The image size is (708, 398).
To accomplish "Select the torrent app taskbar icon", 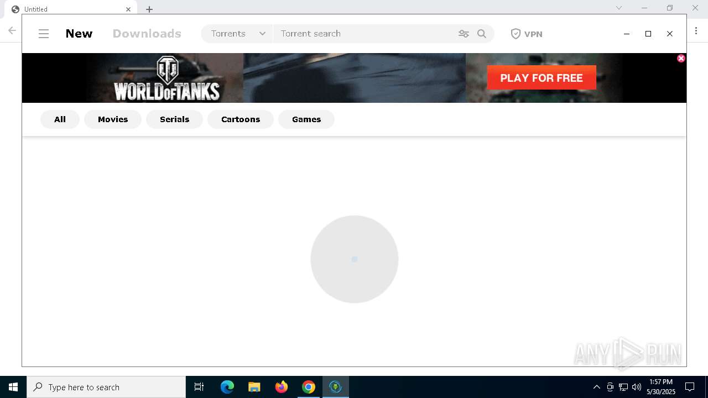I will 336,387.
